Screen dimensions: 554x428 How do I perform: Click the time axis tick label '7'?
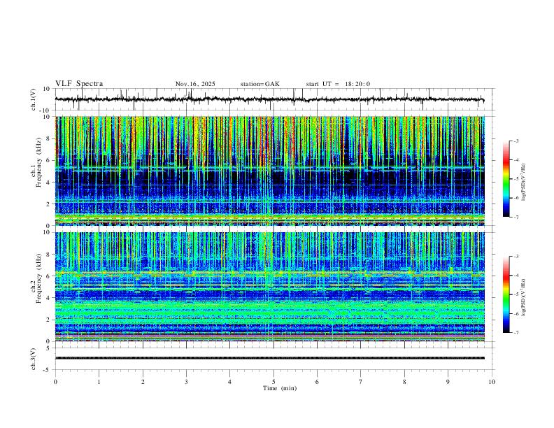pos(361,382)
